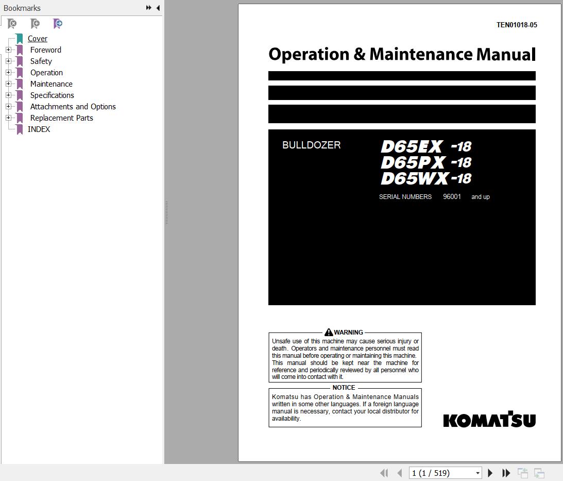Open the Cover bookmark
The height and width of the screenshot is (481, 563).
37,39
